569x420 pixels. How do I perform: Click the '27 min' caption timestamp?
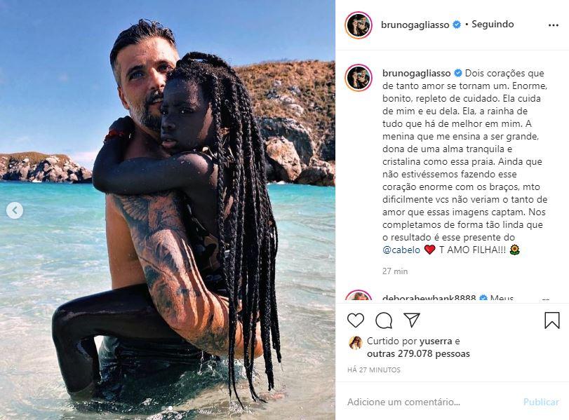pos(395,271)
